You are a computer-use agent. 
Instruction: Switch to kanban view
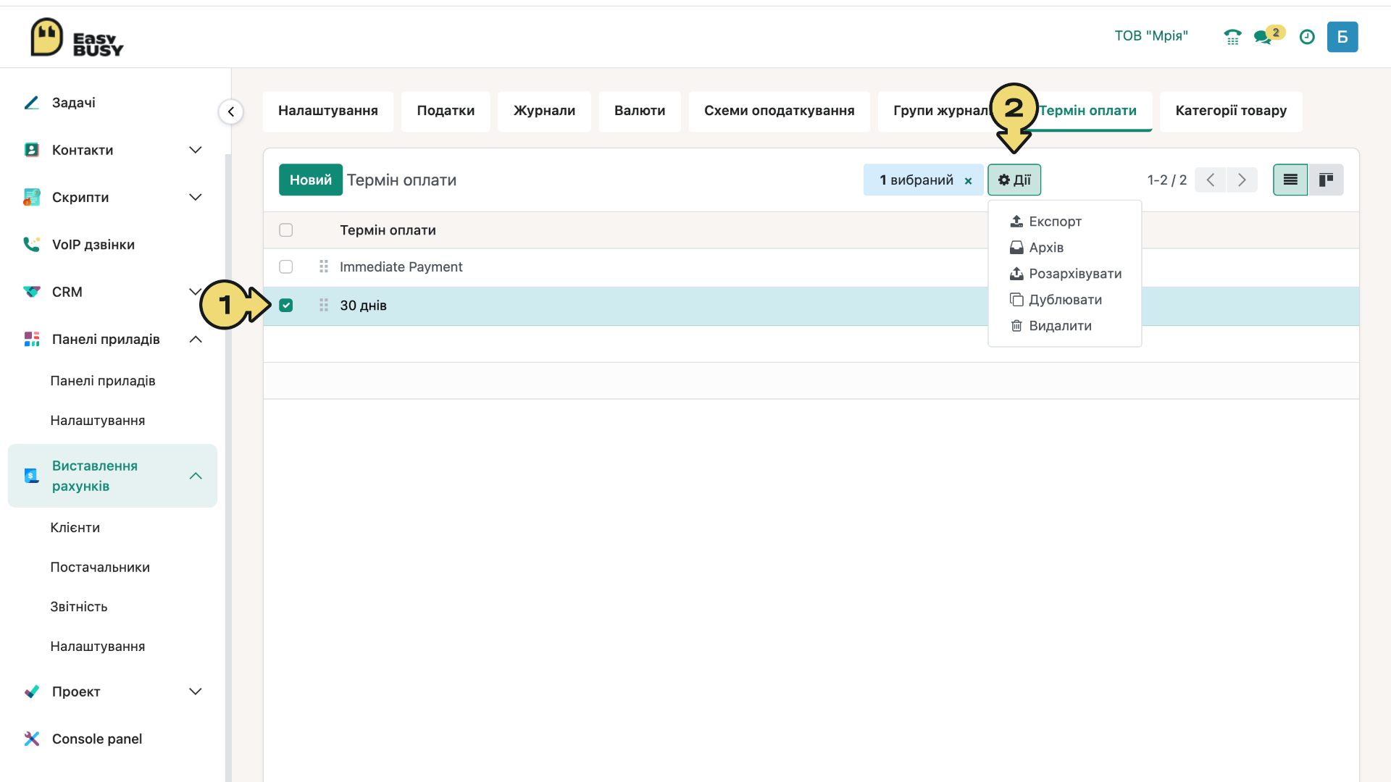tap(1326, 180)
